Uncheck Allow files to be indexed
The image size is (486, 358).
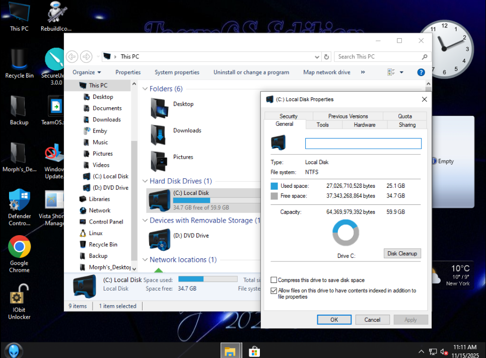pyautogui.click(x=274, y=291)
